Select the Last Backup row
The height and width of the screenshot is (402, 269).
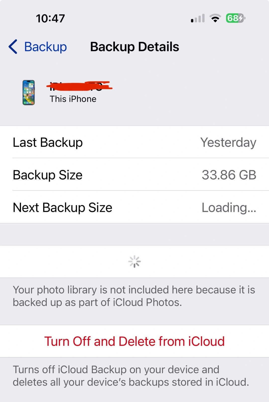point(134,142)
